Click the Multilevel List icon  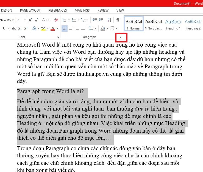(x=83, y=20)
